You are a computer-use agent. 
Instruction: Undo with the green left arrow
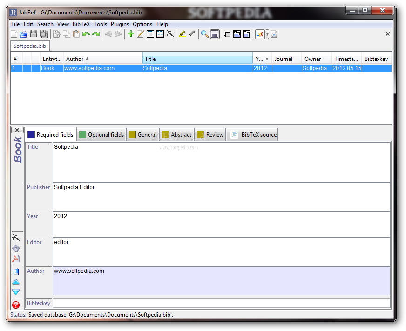point(86,34)
